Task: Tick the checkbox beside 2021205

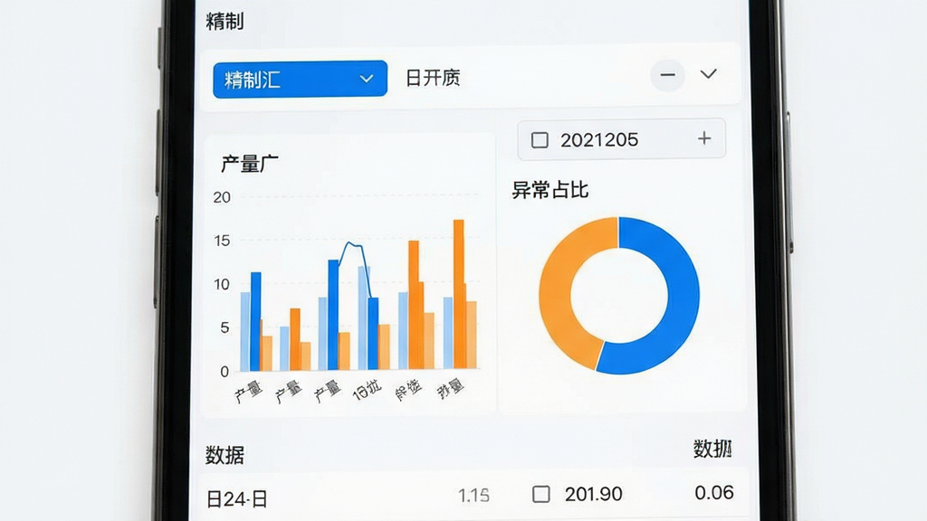Action: (x=540, y=140)
